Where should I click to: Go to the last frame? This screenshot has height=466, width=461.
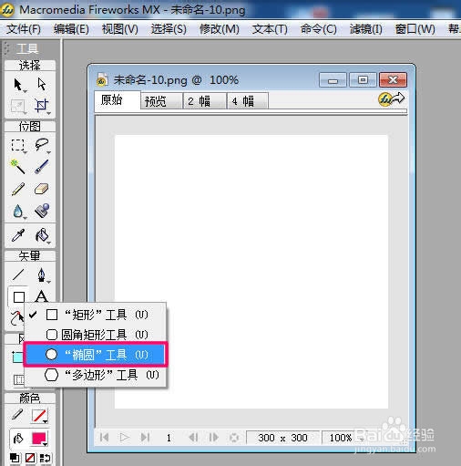[x=145, y=438]
